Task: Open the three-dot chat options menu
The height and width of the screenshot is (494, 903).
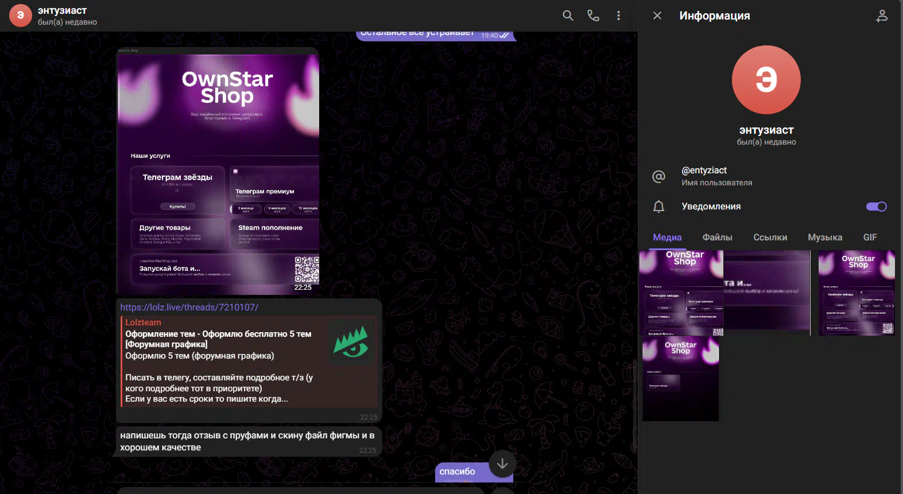Action: pyautogui.click(x=618, y=15)
